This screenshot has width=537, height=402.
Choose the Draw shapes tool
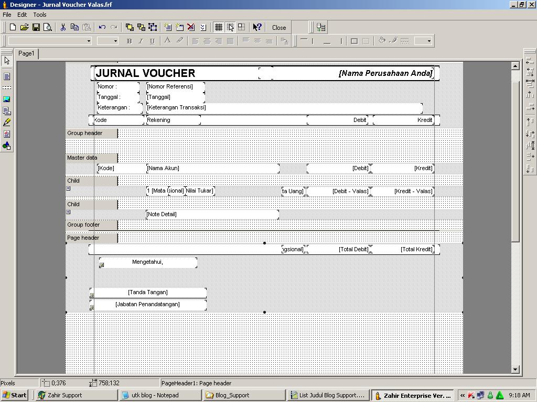(7, 146)
